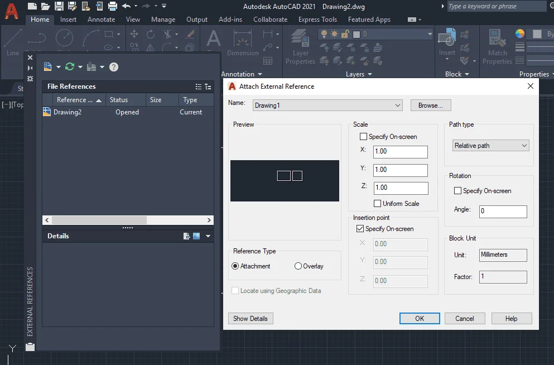The width and height of the screenshot is (554, 365).
Task: Click the Help question mark icon in palette
Action: 114,67
